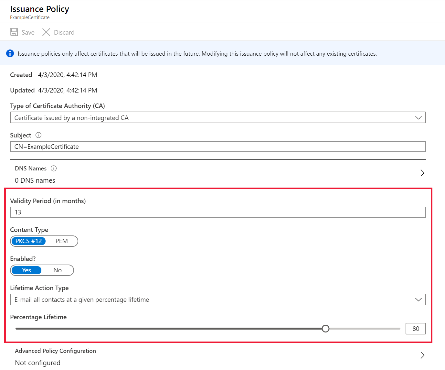
Task: Click the info icon next to Subject
Action: tap(38, 135)
